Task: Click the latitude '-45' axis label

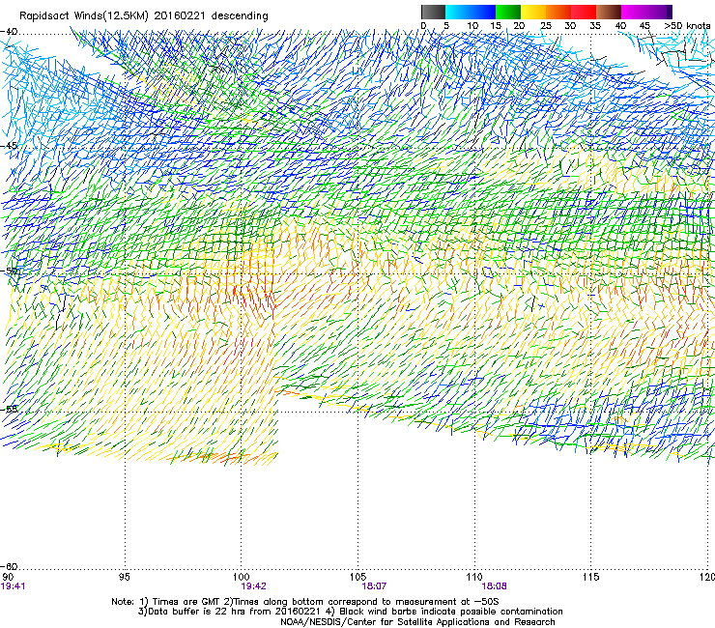Action: tap(9, 146)
